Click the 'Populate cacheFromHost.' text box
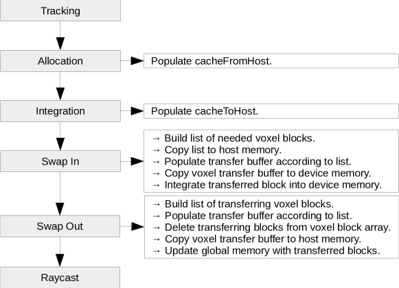399x288 pixels. (x=271, y=61)
